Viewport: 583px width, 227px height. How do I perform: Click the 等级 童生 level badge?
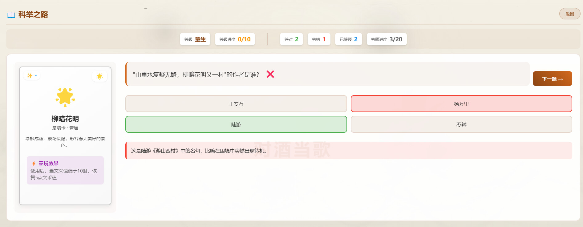point(195,39)
